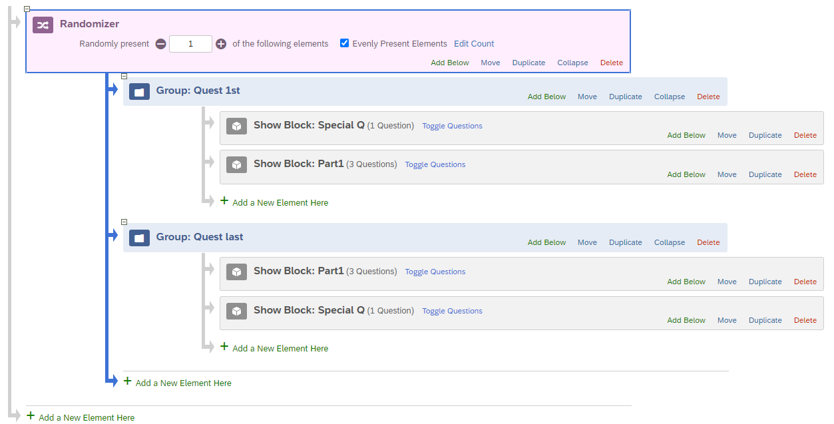Click the Group: Quest last folder icon
The width and height of the screenshot is (834, 424).
(139, 238)
